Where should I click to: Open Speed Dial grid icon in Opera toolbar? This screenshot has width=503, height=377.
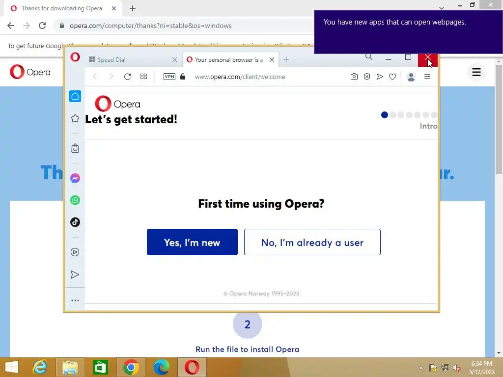144,76
